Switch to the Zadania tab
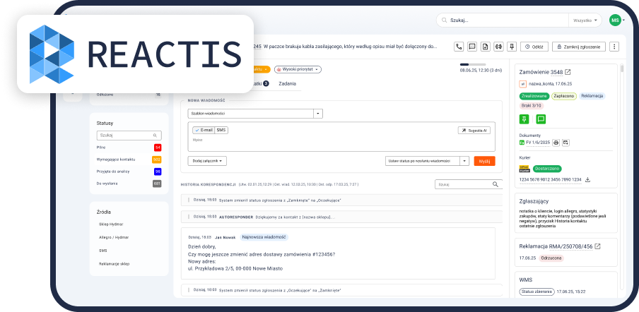 [x=287, y=83]
